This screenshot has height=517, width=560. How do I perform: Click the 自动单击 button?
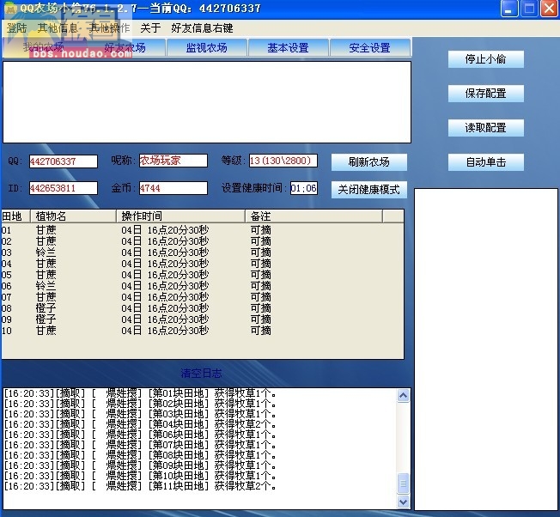(486, 162)
